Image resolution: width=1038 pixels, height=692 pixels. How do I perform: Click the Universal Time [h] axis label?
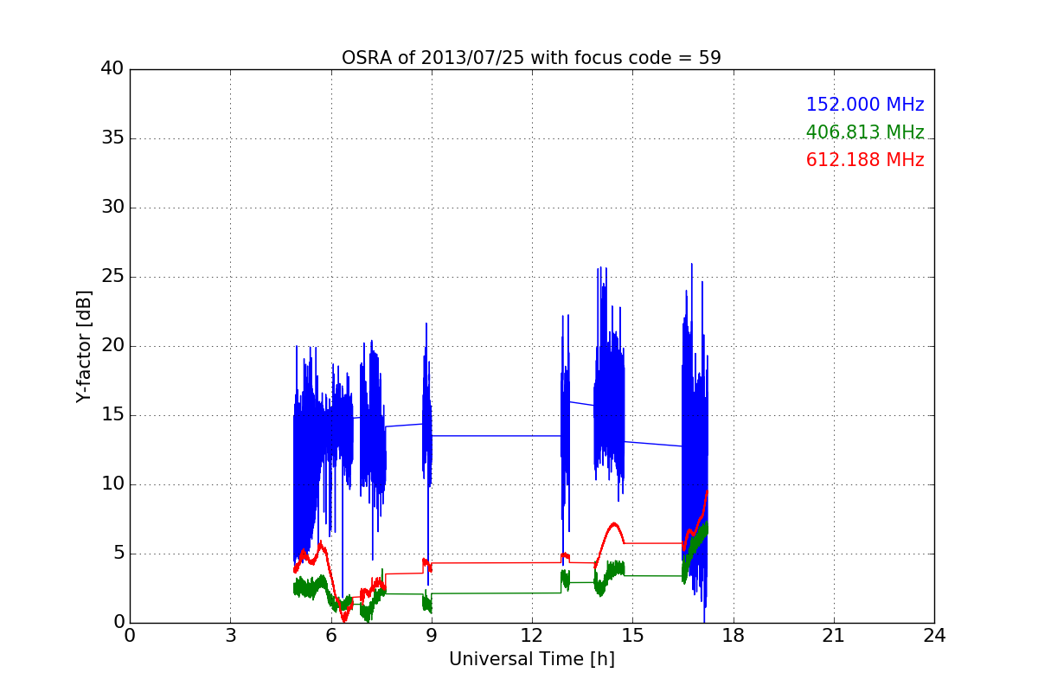tap(531, 659)
